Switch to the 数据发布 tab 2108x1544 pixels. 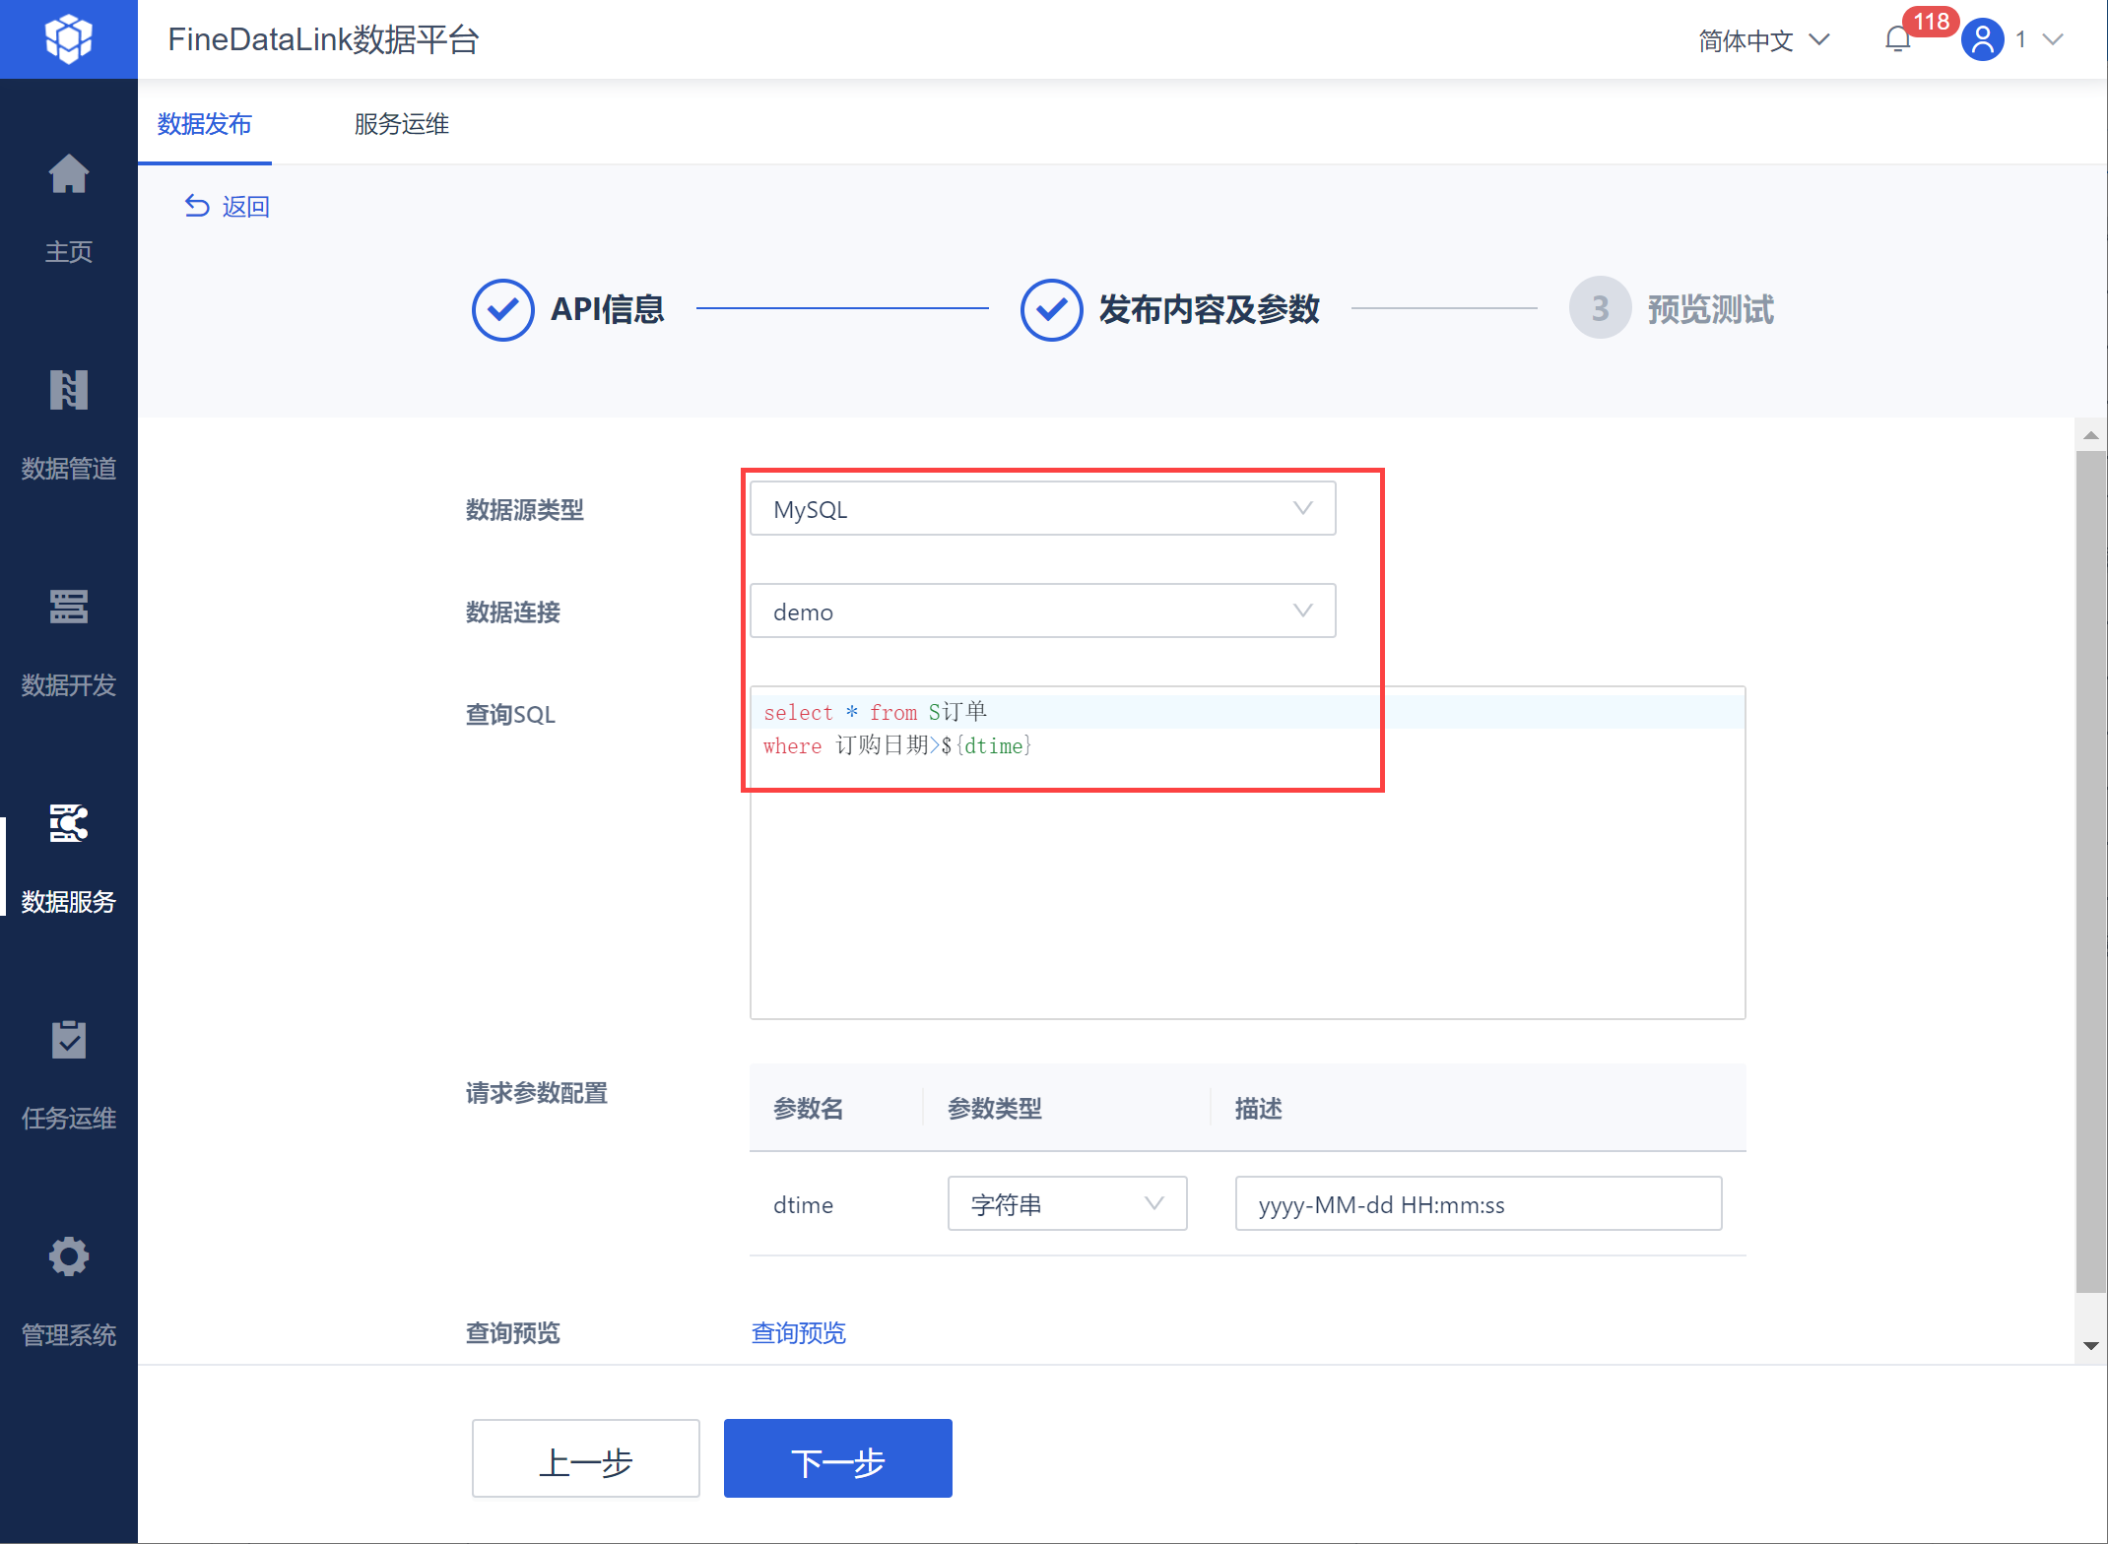tap(205, 124)
